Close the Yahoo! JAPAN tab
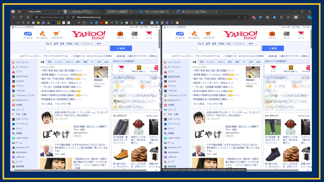This screenshot has width=324, height=182. tap(59, 12)
